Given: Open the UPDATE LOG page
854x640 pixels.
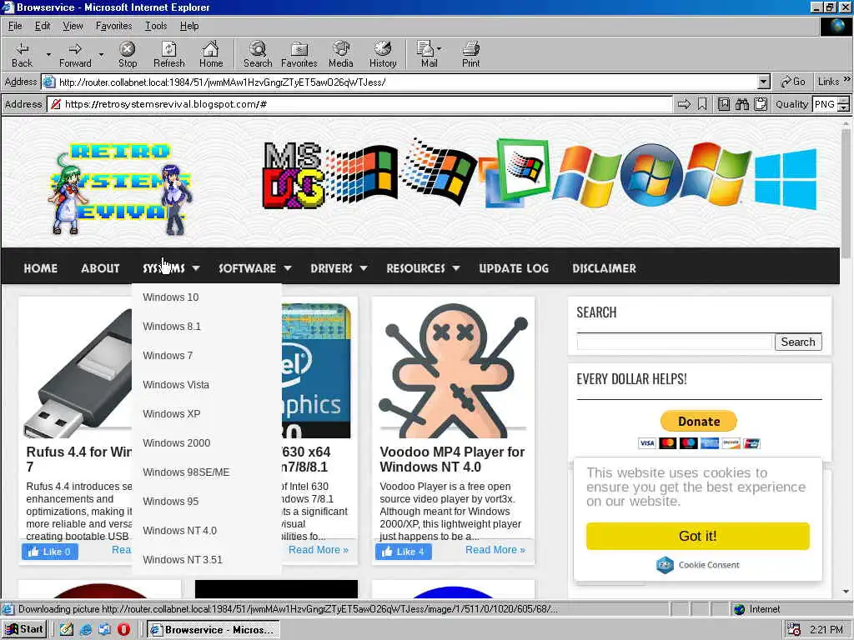Looking at the screenshot, I should [x=514, y=268].
